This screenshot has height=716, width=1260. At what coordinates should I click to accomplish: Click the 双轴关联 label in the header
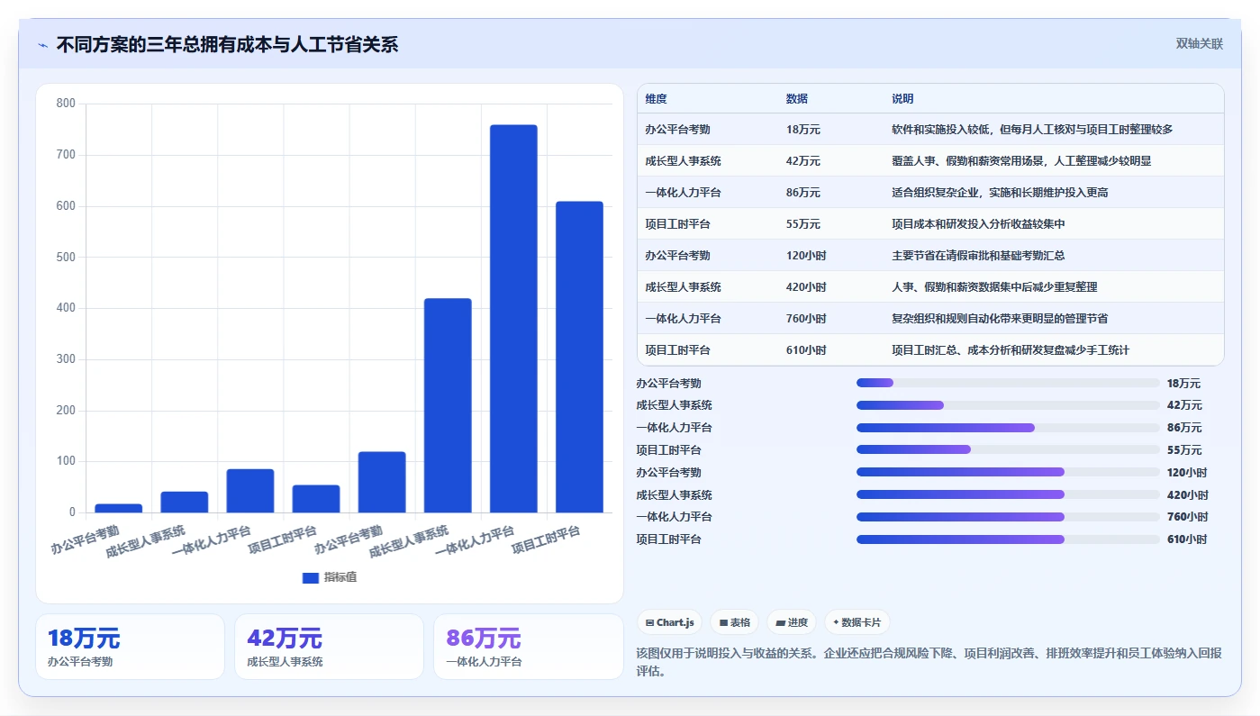(1199, 43)
